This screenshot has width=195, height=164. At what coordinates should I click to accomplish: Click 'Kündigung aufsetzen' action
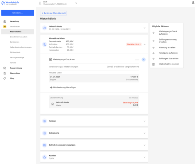click(x=168, y=53)
